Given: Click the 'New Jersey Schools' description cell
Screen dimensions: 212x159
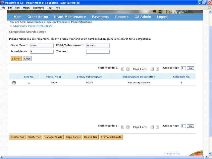Looking at the screenshot, I should pyautogui.click(x=139, y=82).
